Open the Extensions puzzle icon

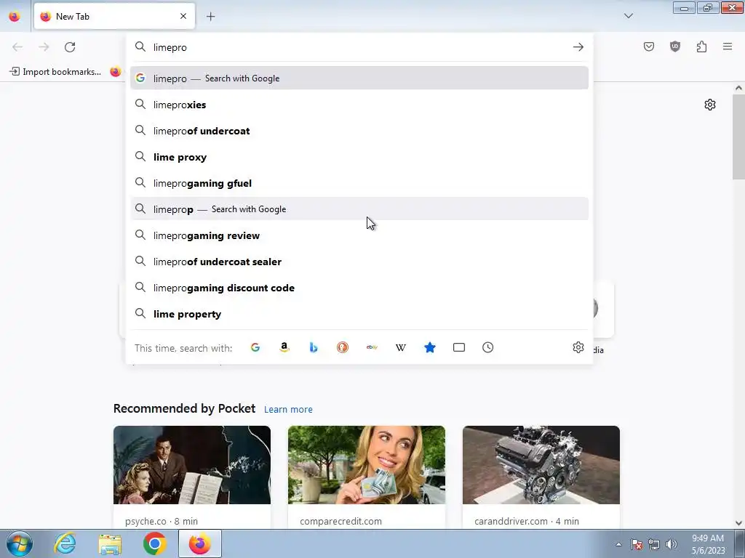702,46
